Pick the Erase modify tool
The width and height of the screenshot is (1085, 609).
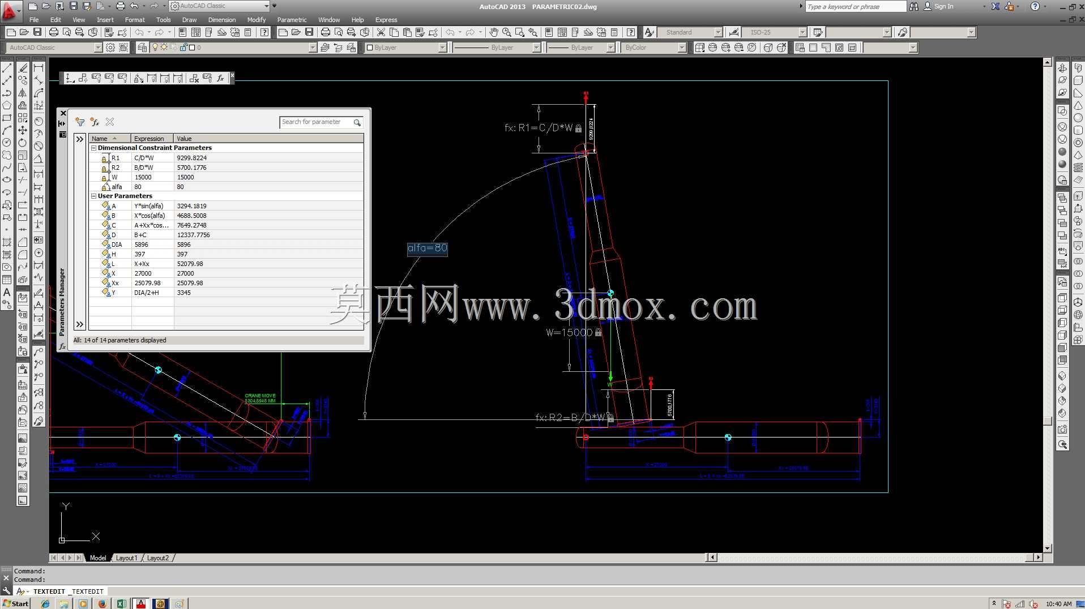coord(23,68)
